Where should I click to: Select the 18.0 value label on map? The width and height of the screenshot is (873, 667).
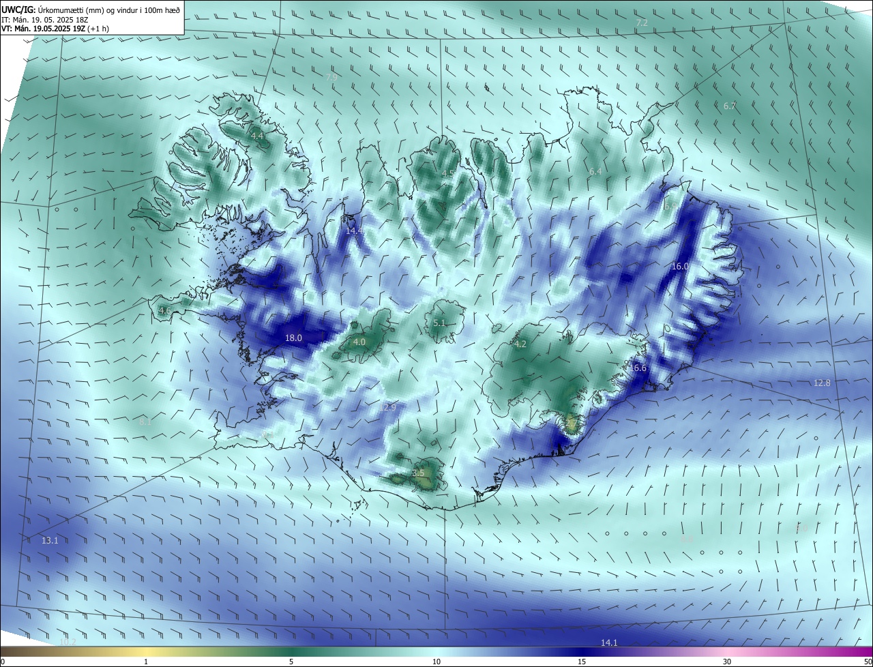[x=293, y=338]
